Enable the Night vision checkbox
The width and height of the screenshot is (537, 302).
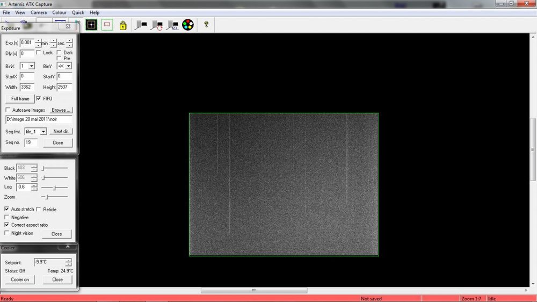click(7, 233)
